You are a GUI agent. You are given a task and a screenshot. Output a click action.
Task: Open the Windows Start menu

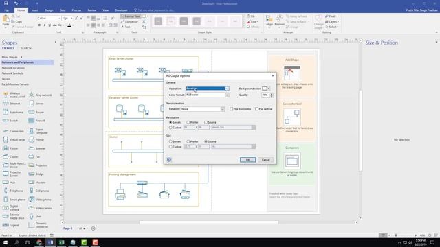(5, 242)
